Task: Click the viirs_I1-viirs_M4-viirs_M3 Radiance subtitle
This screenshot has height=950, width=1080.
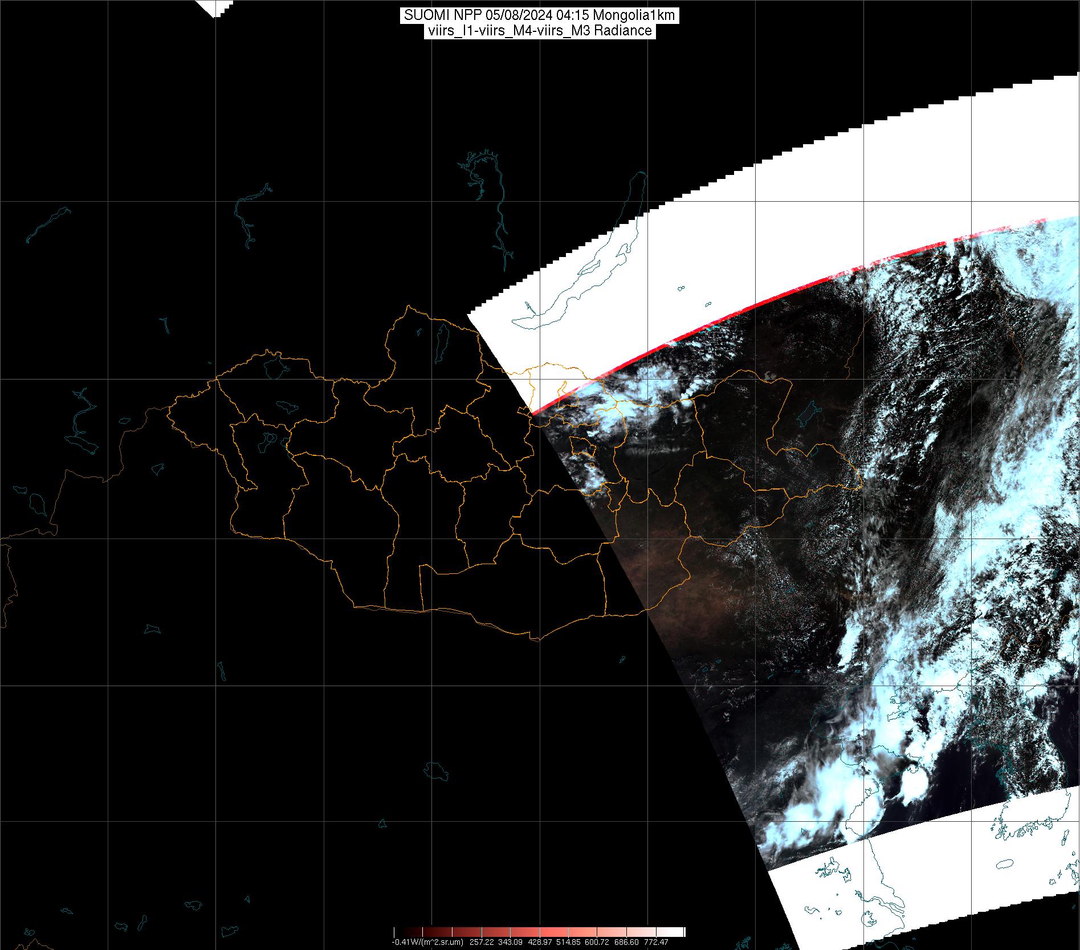Action: click(x=539, y=31)
